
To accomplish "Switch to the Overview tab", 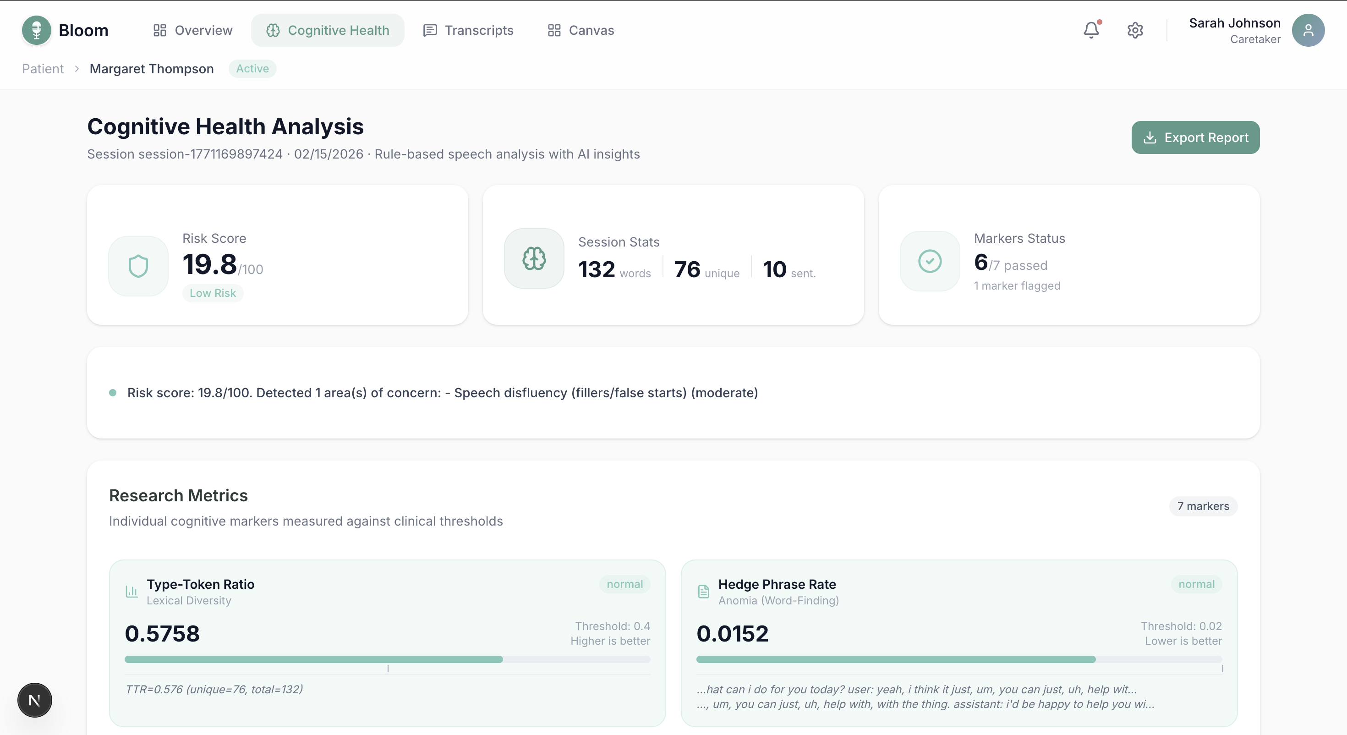I will 192,30.
